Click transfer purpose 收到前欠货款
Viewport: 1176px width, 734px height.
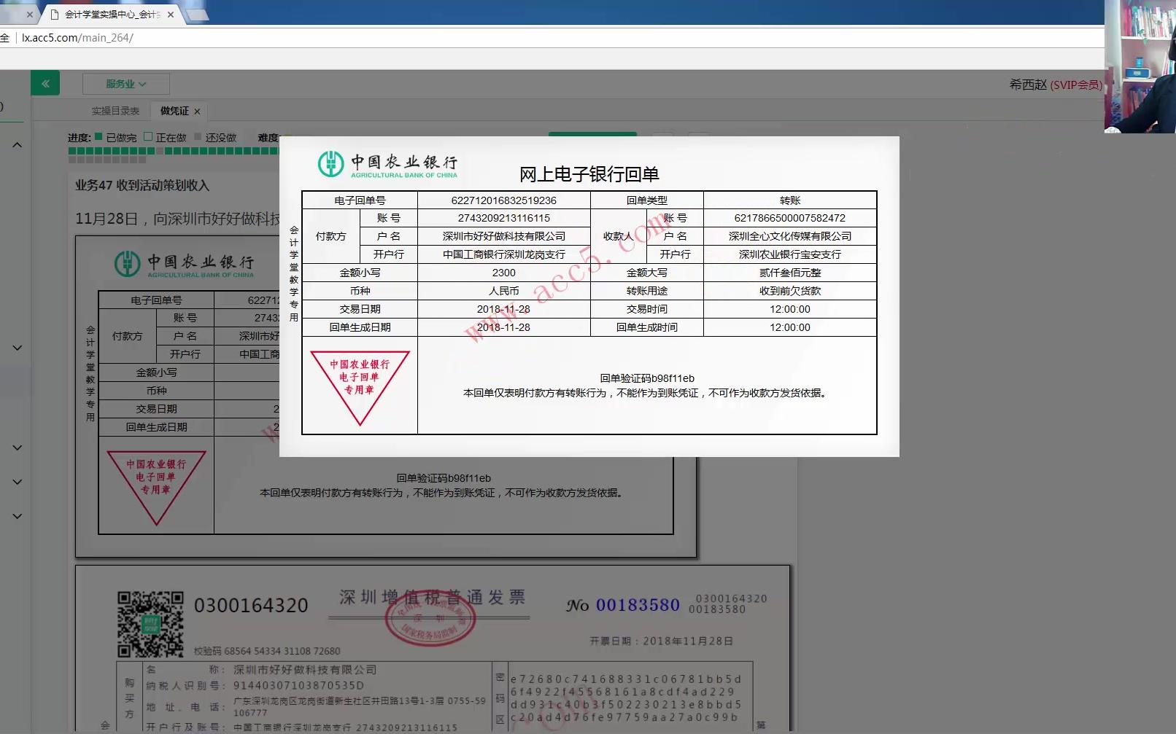click(790, 291)
